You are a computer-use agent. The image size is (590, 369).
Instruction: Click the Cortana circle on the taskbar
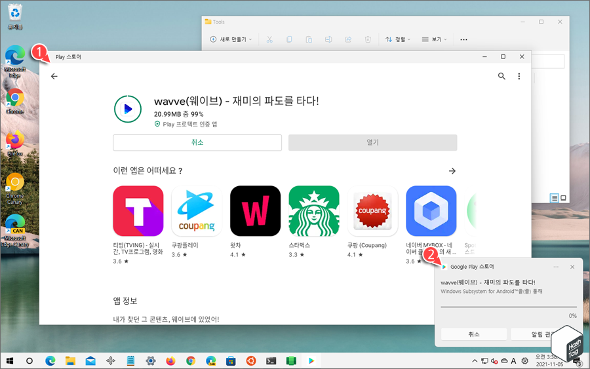pos(29,361)
